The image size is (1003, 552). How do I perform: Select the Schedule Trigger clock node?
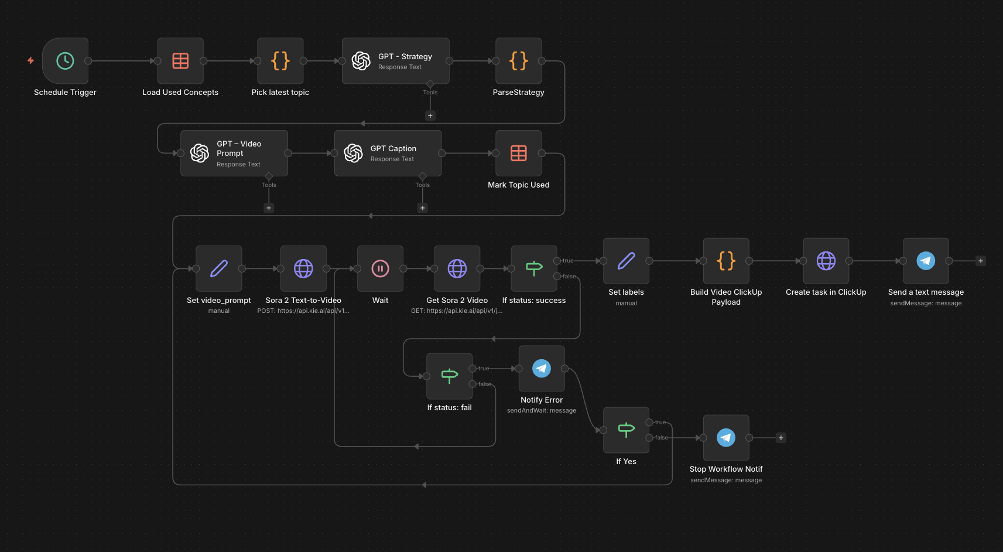65,61
